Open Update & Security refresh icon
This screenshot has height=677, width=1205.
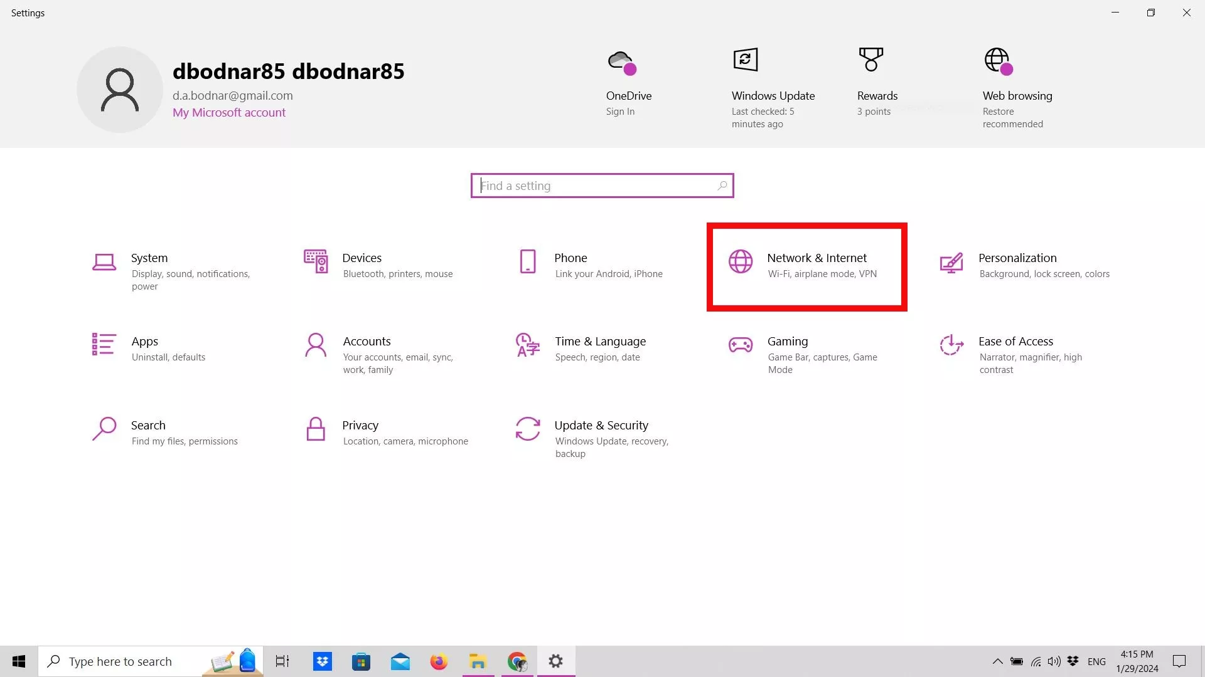[528, 429]
